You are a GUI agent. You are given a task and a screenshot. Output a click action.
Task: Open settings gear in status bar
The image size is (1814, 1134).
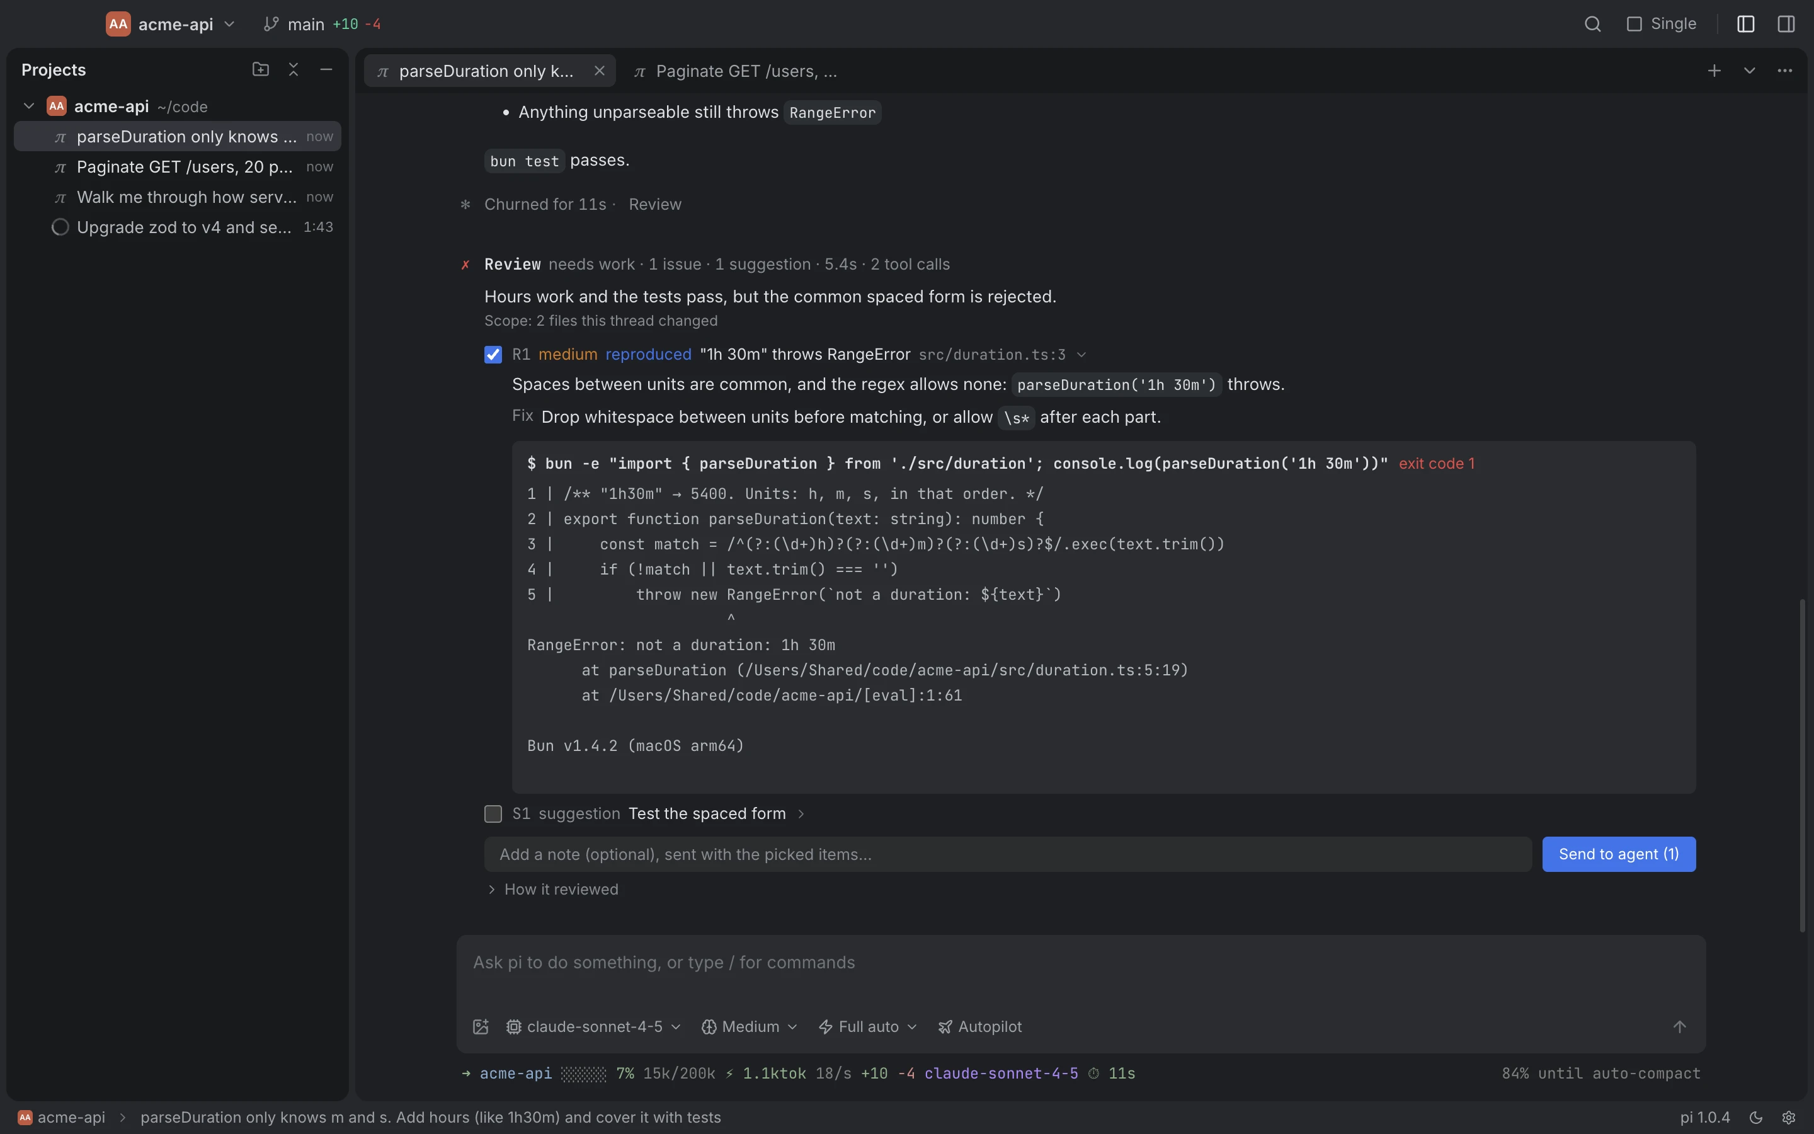[1789, 1118]
